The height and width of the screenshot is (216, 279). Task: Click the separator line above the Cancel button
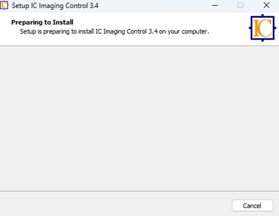coord(139,191)
